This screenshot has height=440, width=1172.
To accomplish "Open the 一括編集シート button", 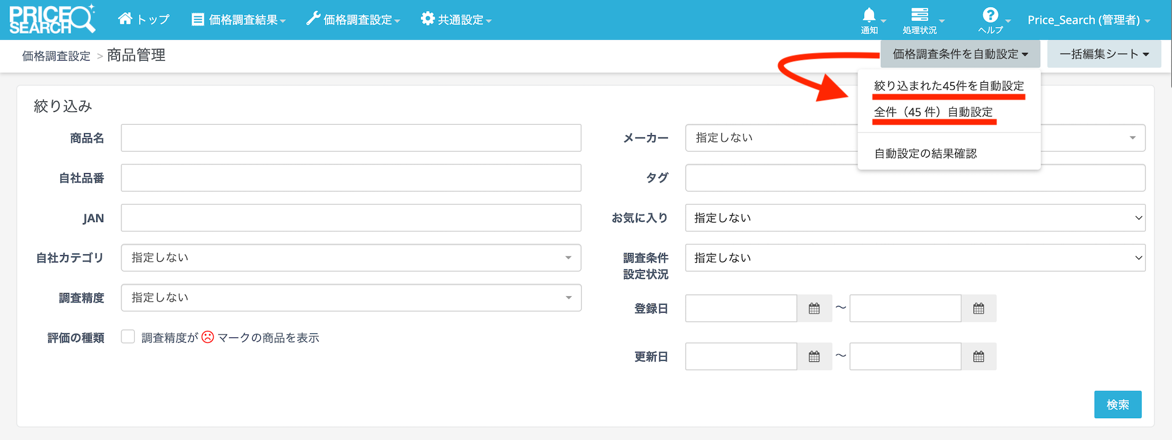I will (x=1104, y=54).
